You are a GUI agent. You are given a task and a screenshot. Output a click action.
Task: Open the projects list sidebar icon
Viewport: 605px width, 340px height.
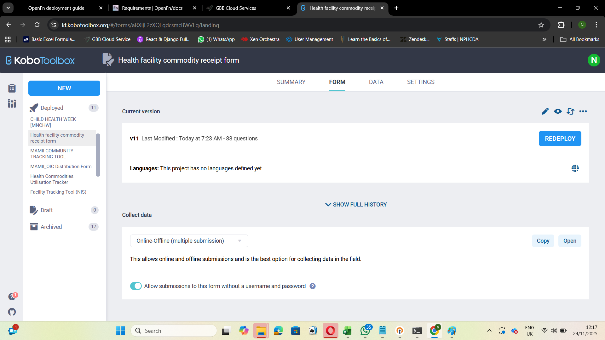click(x=12, y=88)
